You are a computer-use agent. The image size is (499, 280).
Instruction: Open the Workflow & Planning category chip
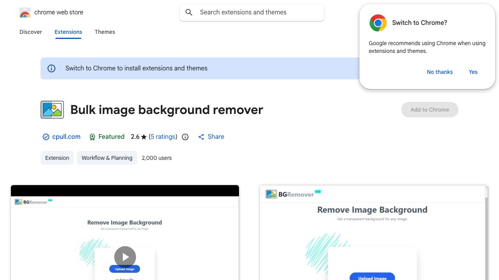[x=107, y=158]
